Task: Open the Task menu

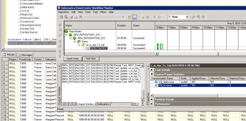Action: (x=95, y=12)
